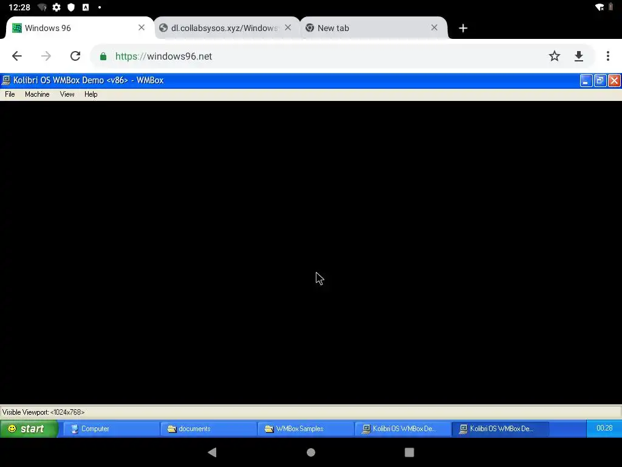Close the dl.collabsysos.xyz tab
The height and width of the screenshot is (467, 622).
pyautogui.click(x=288, y=27)
